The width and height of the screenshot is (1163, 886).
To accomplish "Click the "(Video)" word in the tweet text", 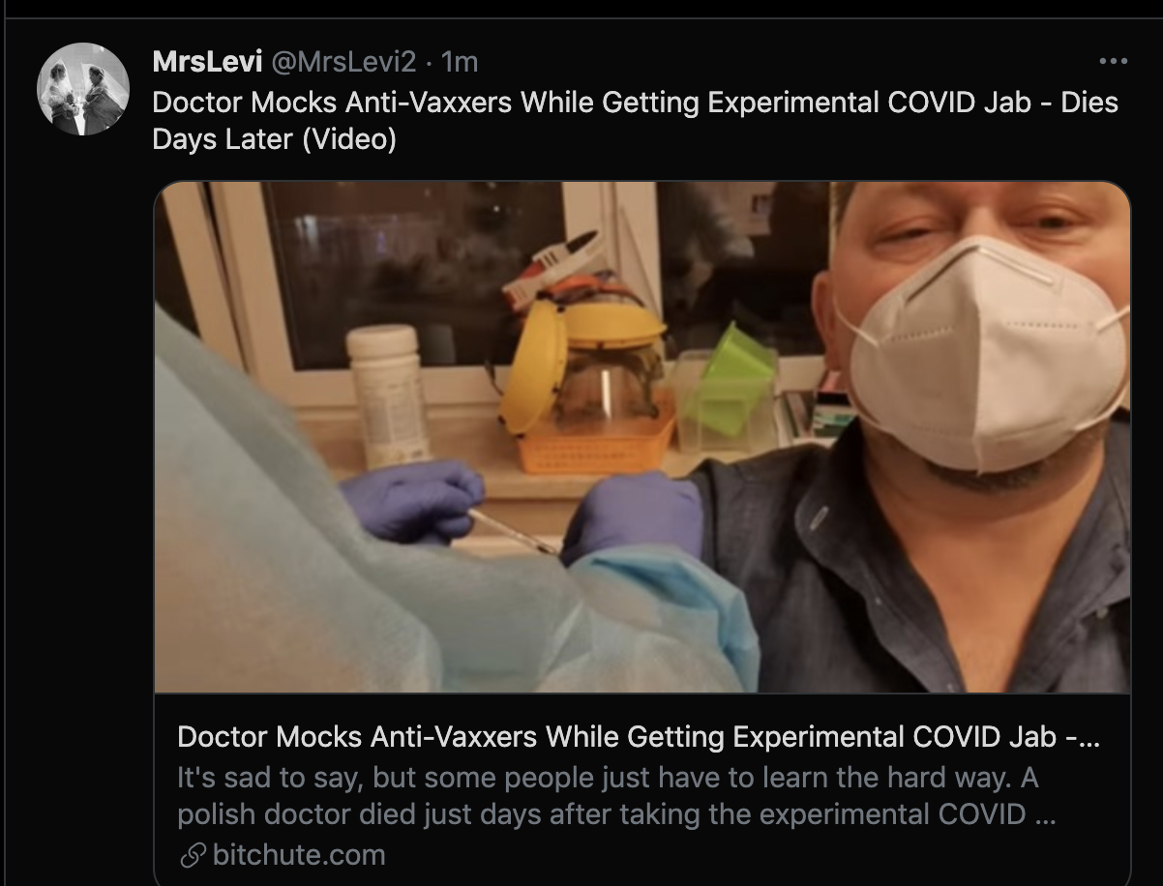I will 349,139.
